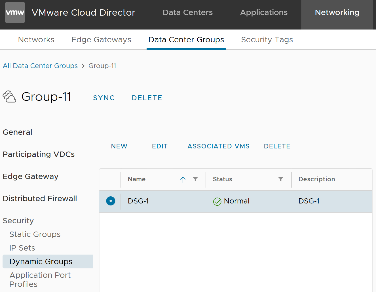Click the Group-11 breadcrumb text
This screenshot has height=292, width=376.
tap(102, 66)
